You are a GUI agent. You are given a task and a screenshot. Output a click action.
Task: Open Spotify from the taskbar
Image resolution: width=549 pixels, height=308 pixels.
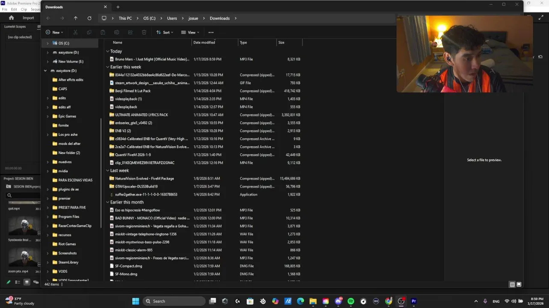pyautogui.click(x=351, y=301)
